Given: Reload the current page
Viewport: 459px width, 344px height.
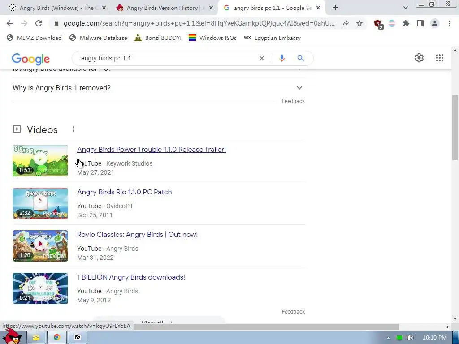Looking at the screenshot, I should tap(39, 23).
